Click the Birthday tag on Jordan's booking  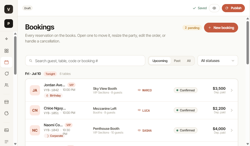[x=53, y=95]
